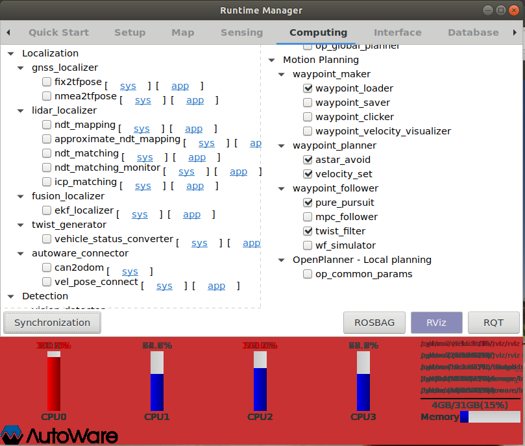Viewport: 525px width, 446px height.
Task: Enable the mpc_follower checkbox
Action: tap(307, 217)
